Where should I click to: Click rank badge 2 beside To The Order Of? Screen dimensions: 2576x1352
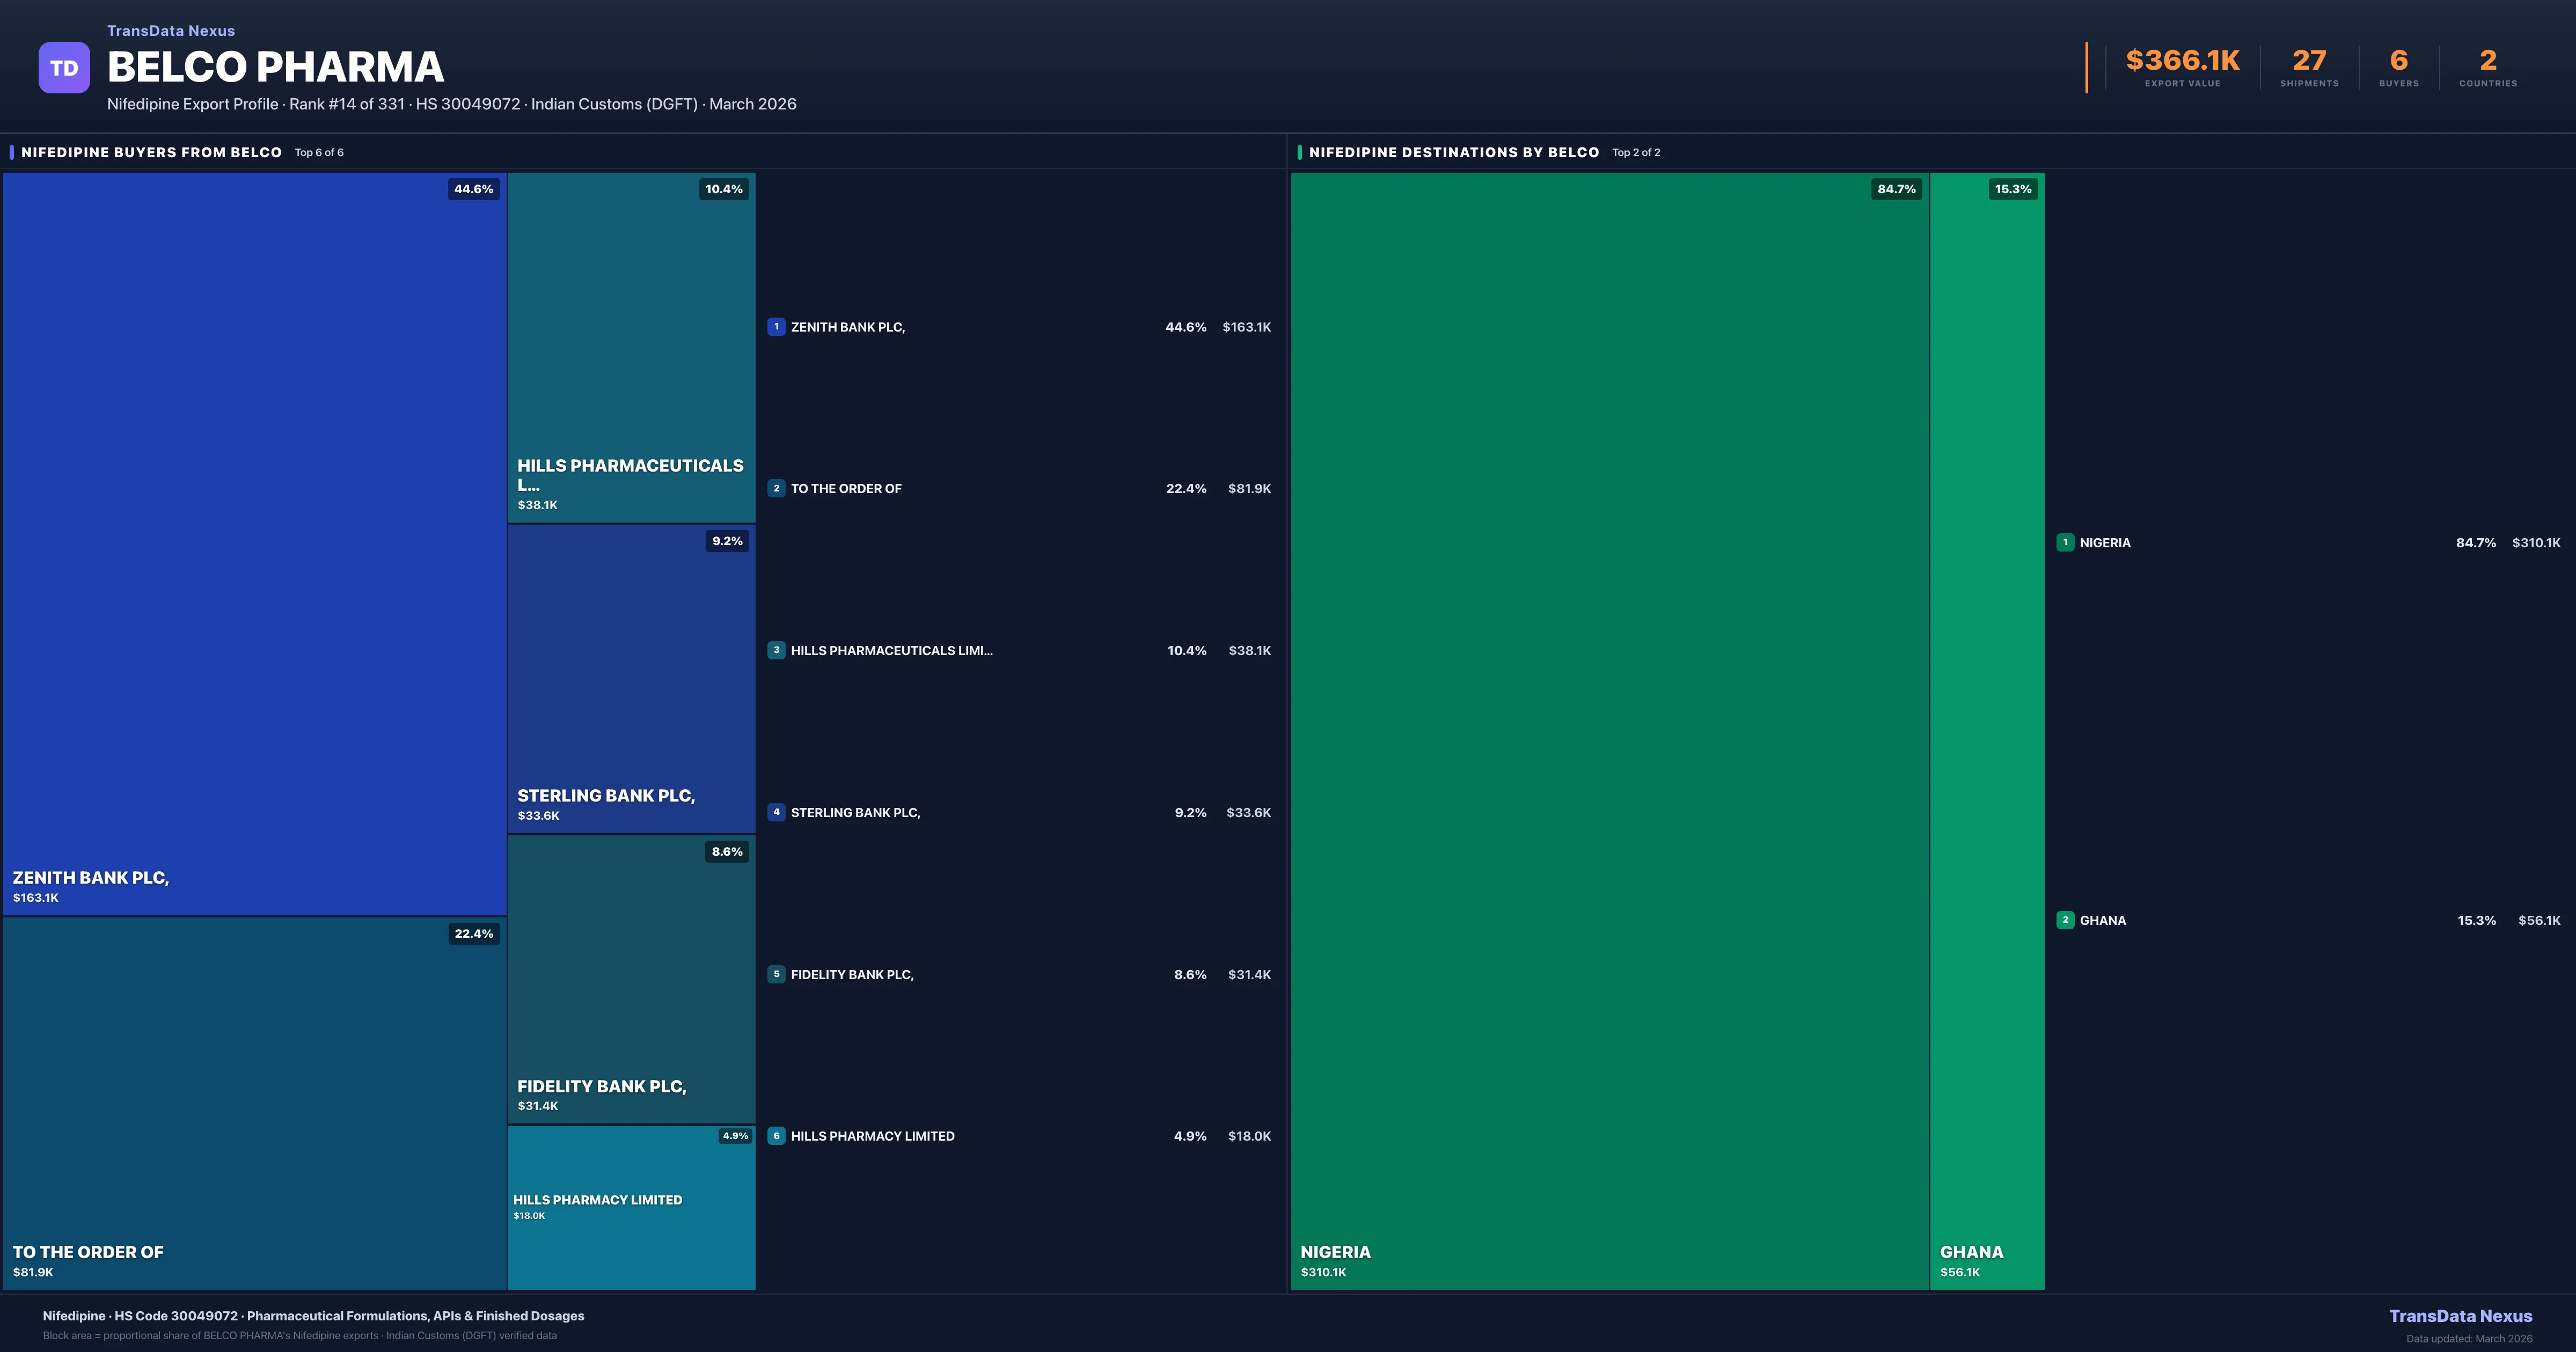(x=776, y=489)
